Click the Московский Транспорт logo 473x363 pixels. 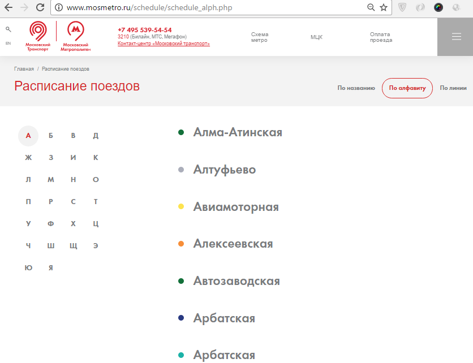pos(38,37)
